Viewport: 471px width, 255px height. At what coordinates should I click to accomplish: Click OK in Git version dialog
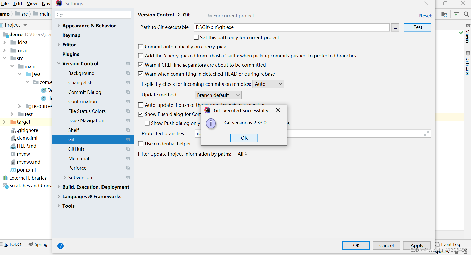click(x=244, y=138)
